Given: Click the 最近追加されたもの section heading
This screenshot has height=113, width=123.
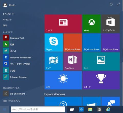Looking at the screenshot, I should click(11, 88).
